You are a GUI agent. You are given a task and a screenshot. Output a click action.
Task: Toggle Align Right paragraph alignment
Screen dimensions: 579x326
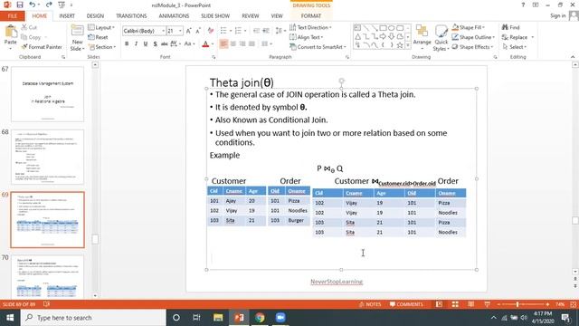pyautogui.click(x=242, y=44)
